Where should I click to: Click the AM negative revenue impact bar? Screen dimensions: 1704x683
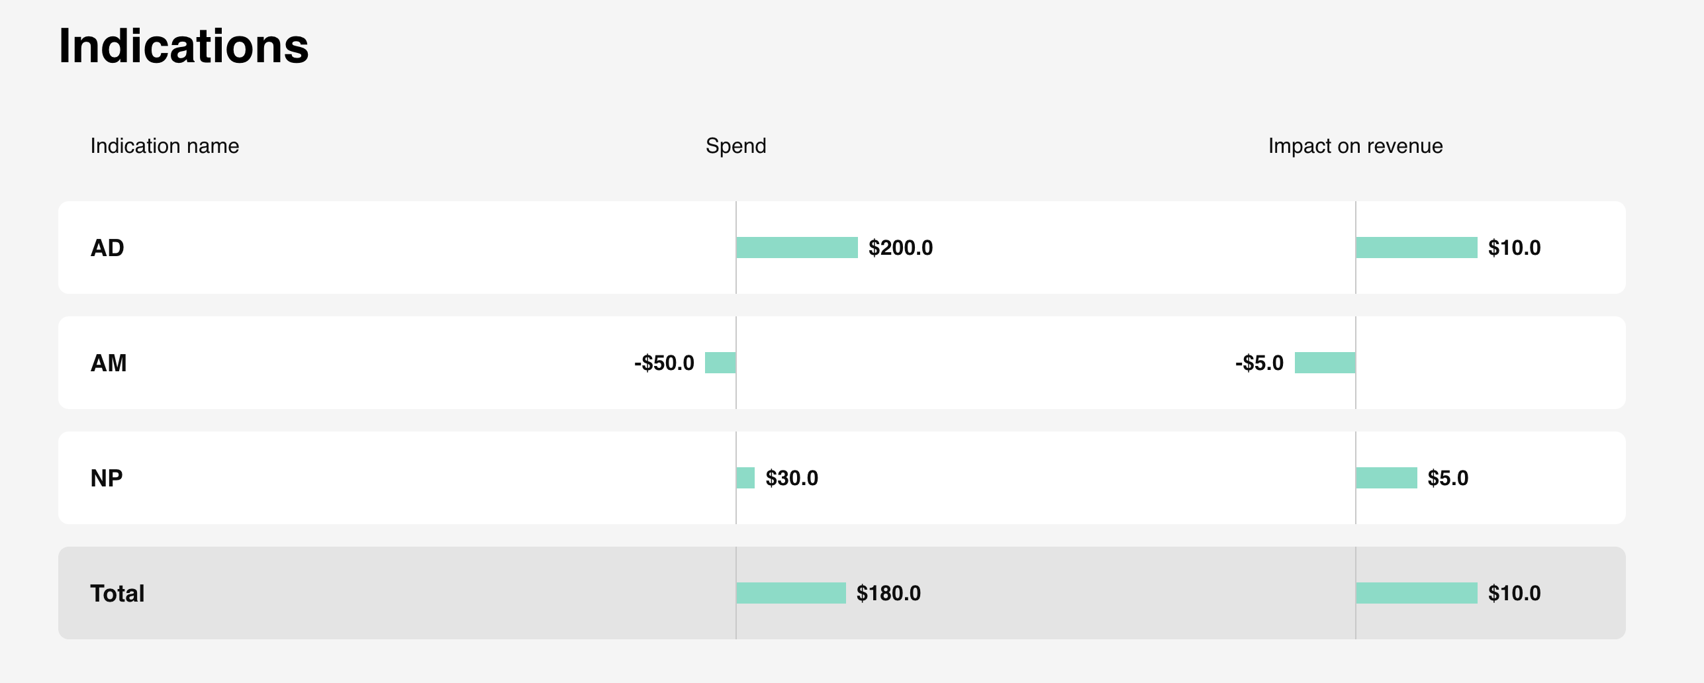(1325, 363)
